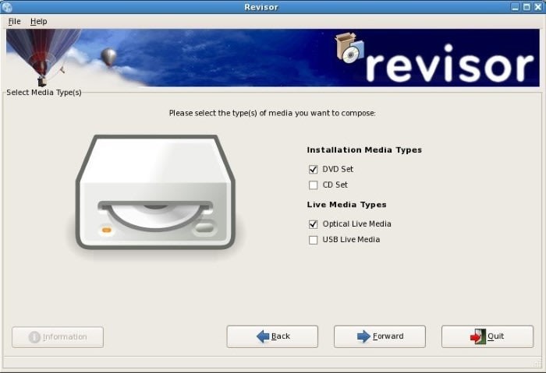Click the small grey balloon in banner
This screenshot has height=373, width=546.
[108, 58]
